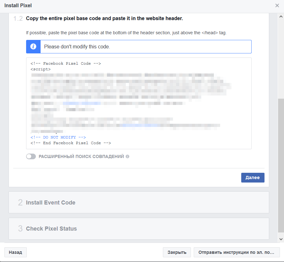Toggle Расширенный поиск совпадений switch
The width and height of the screenshot is (284, 262).
pos(31,156)
